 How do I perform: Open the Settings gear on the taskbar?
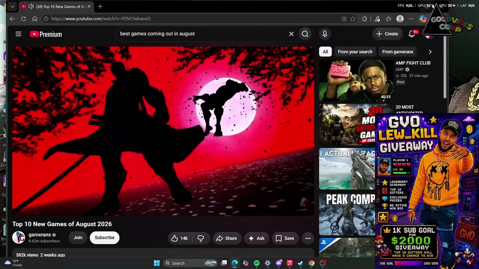tap(268, 263)
